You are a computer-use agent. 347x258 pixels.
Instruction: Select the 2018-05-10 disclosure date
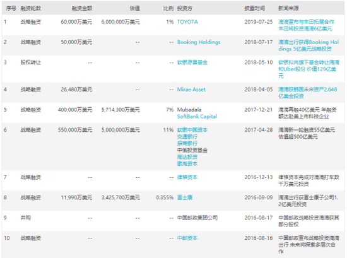point(259,62)
